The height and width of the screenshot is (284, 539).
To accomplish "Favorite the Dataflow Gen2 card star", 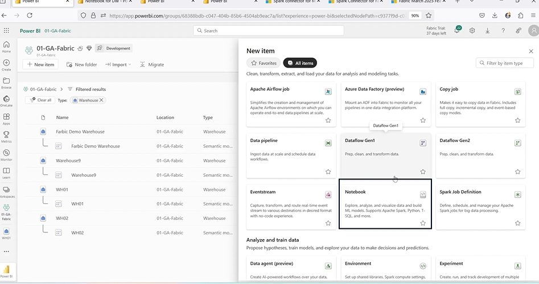I will (517, 172).
